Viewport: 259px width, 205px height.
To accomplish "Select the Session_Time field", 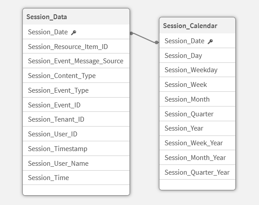I will click(x=76, y=178).
